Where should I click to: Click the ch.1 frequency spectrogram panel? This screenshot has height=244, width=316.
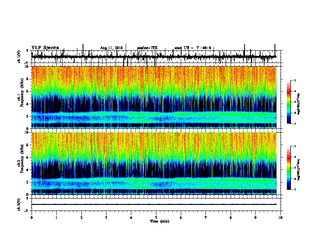click(x=154, y=97)
